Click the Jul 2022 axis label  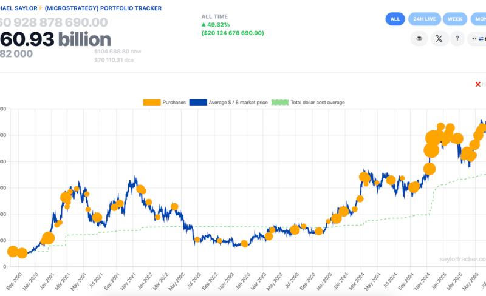[194, 281]
